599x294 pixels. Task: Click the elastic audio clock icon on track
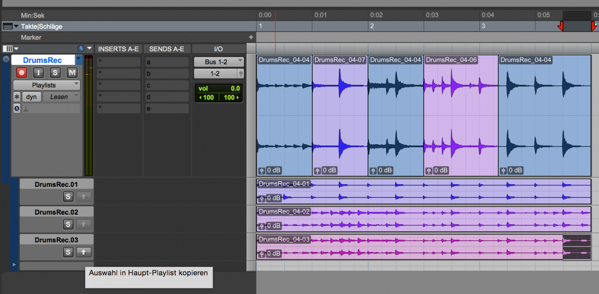click(x=17, y=108)
